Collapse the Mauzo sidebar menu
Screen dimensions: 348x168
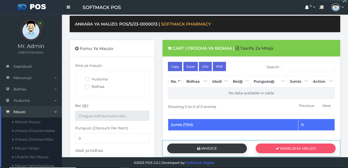[55, 112]
